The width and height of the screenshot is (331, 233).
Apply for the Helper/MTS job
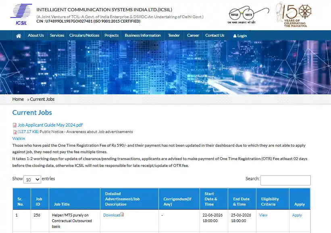coord(297,215)
